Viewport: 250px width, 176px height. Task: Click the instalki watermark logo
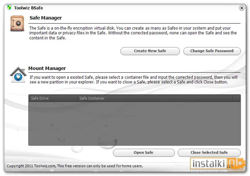coord(217,164)
